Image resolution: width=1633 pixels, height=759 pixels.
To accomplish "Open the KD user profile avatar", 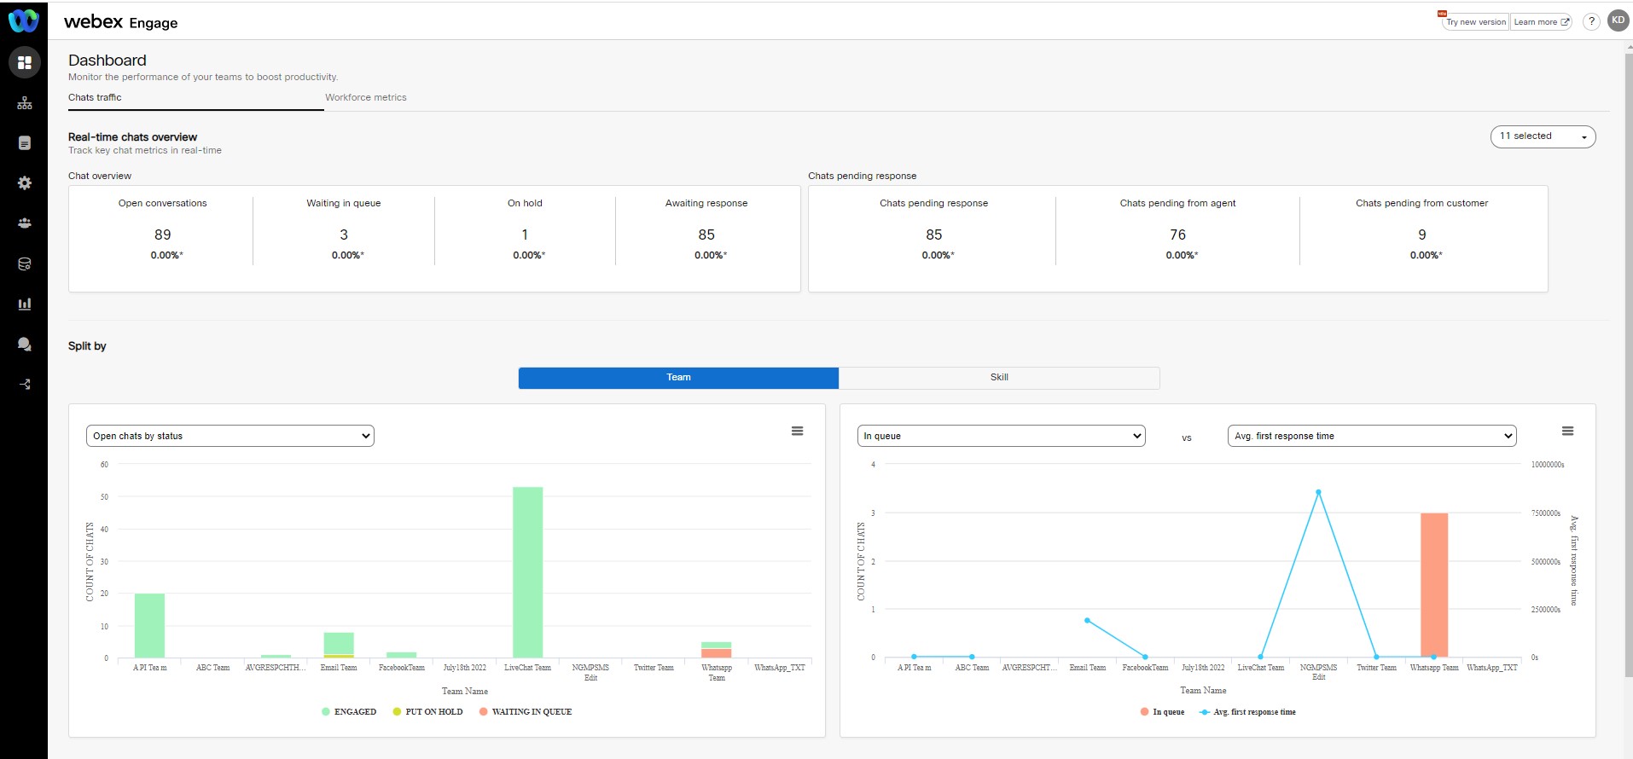I will 1618,20.
